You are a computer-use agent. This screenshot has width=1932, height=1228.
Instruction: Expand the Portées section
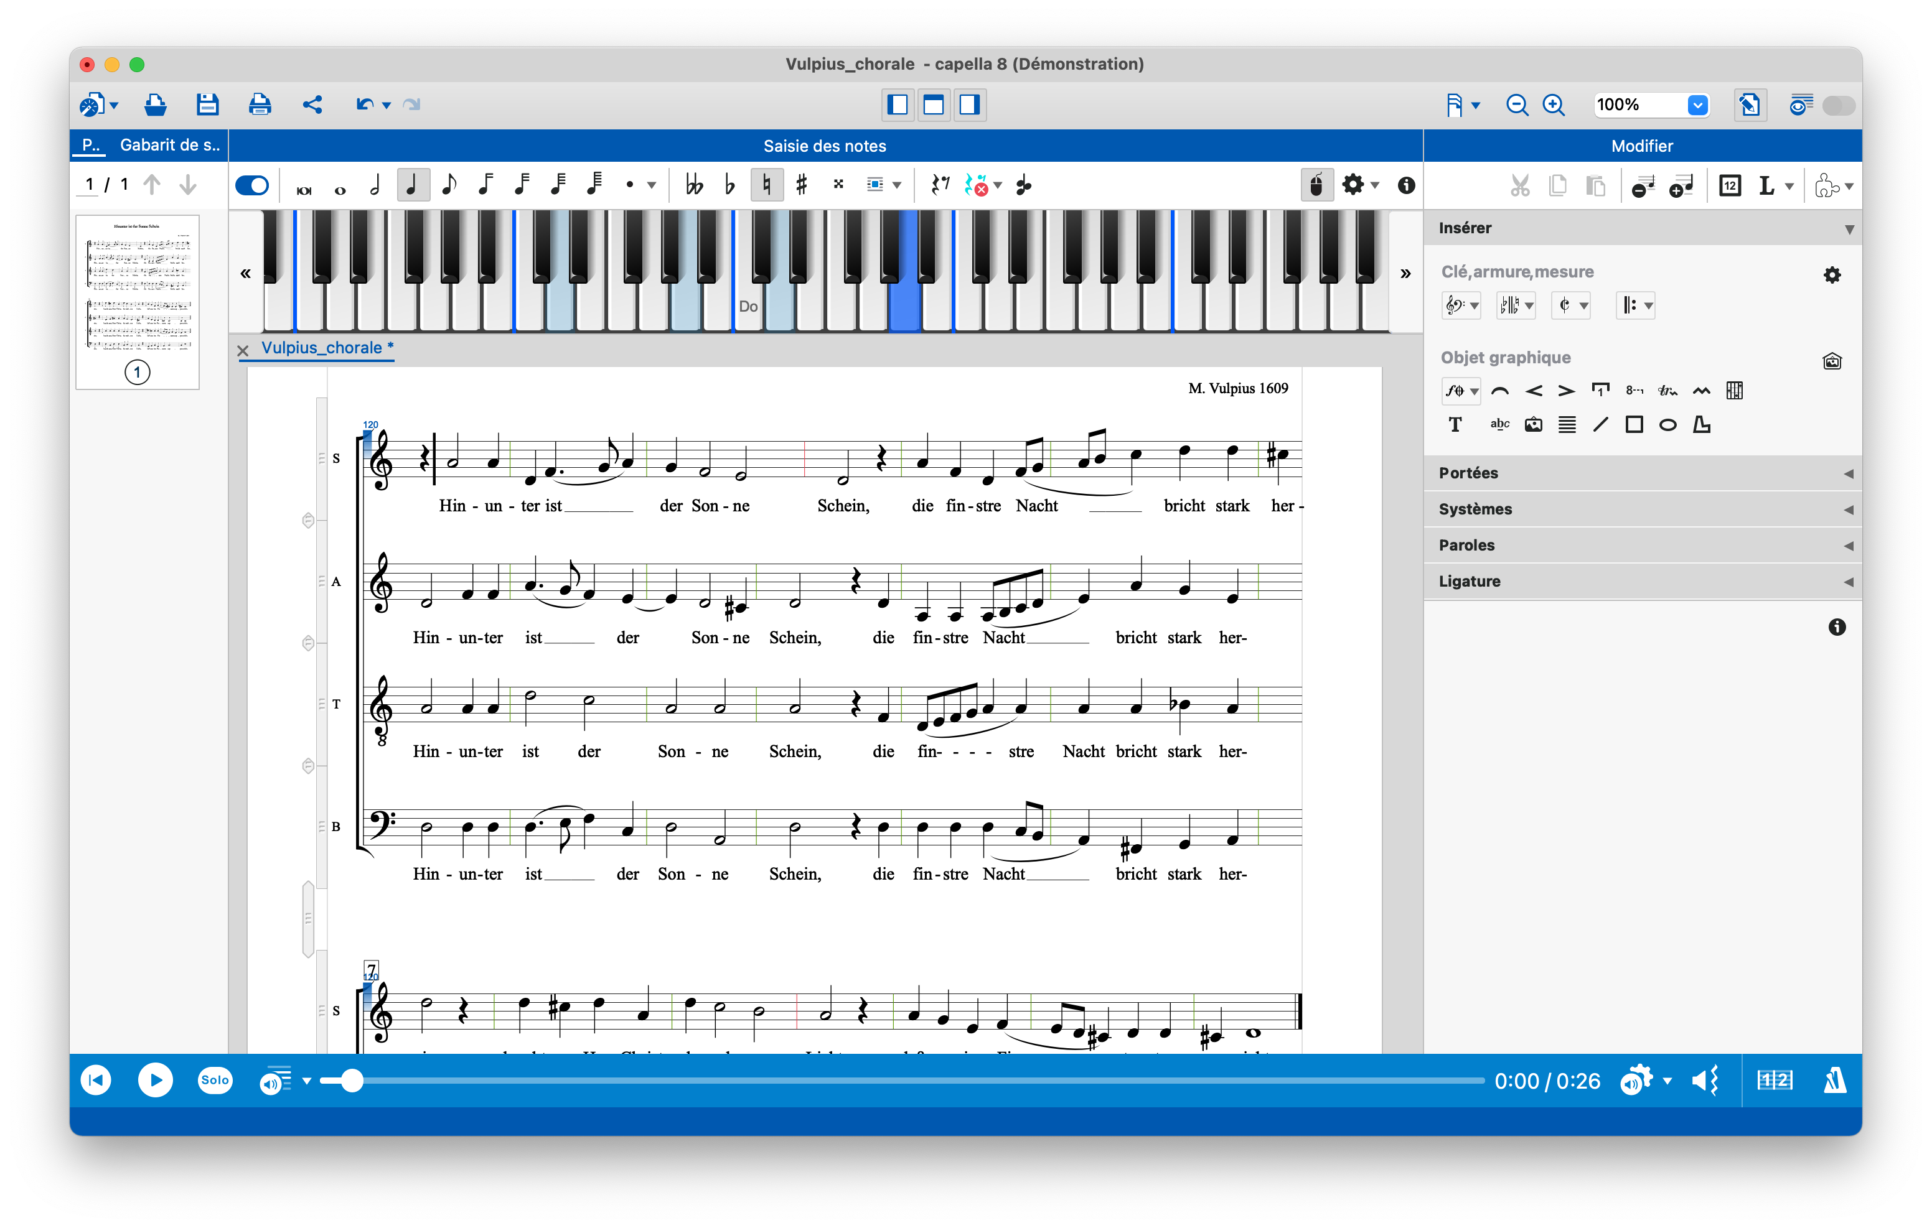[1643, 473]
